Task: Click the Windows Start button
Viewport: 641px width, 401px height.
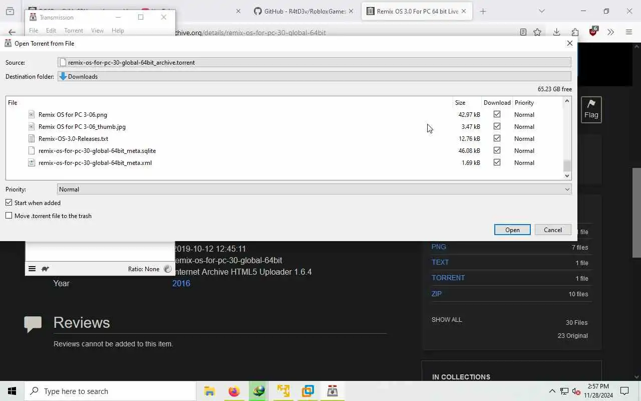Action: tap(12, 391)
